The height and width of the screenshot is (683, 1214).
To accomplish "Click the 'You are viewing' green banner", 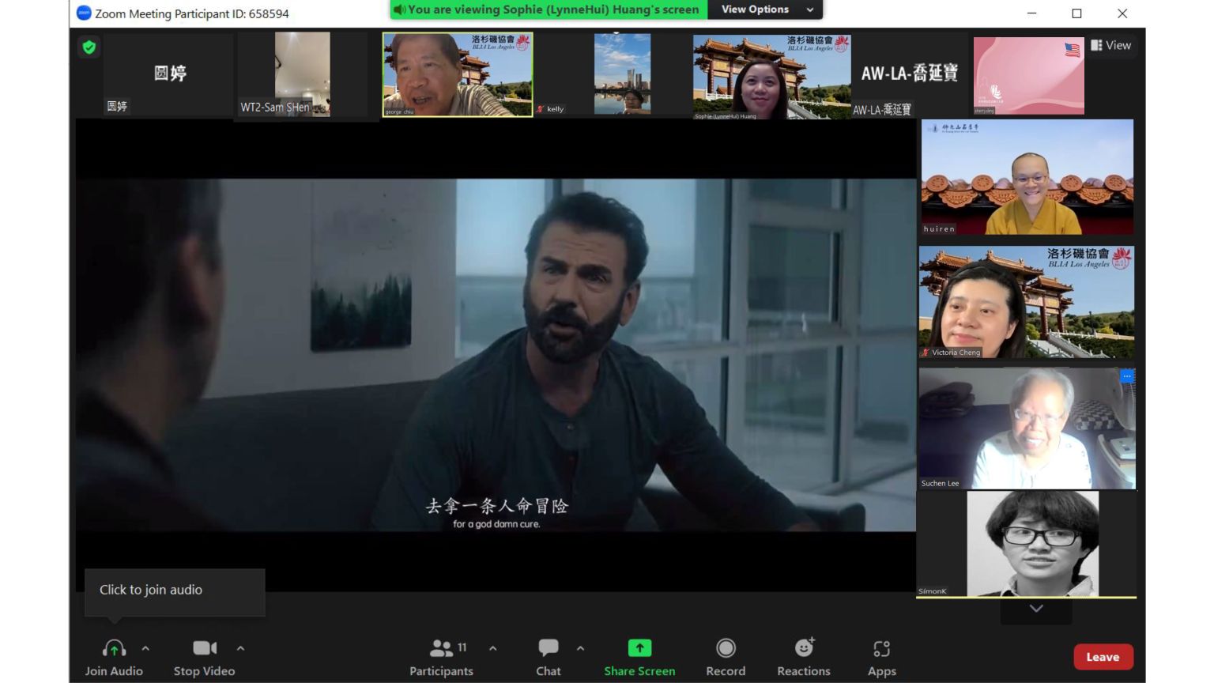I will click(549, 9).
